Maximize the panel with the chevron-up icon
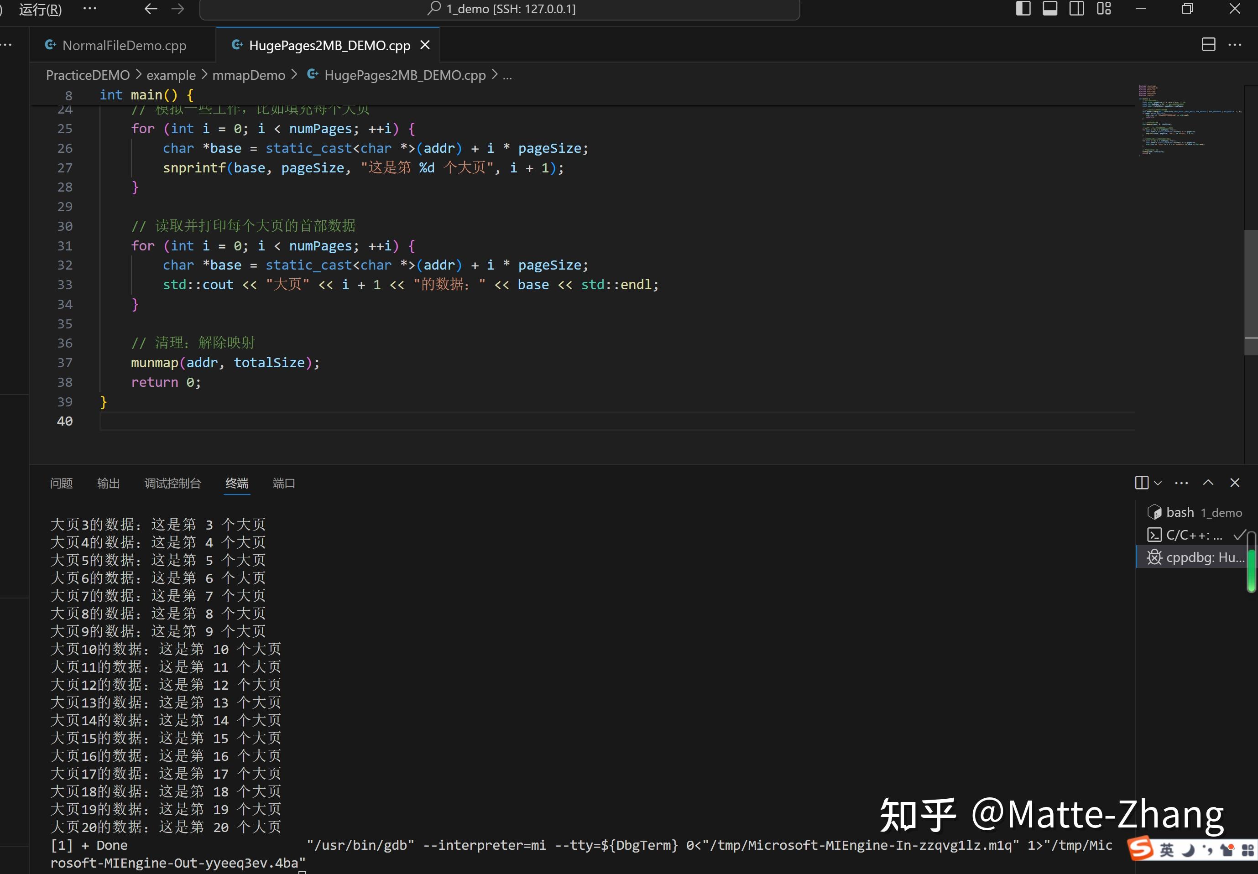The image size is (1258, 874). [x=1208, y=483]
